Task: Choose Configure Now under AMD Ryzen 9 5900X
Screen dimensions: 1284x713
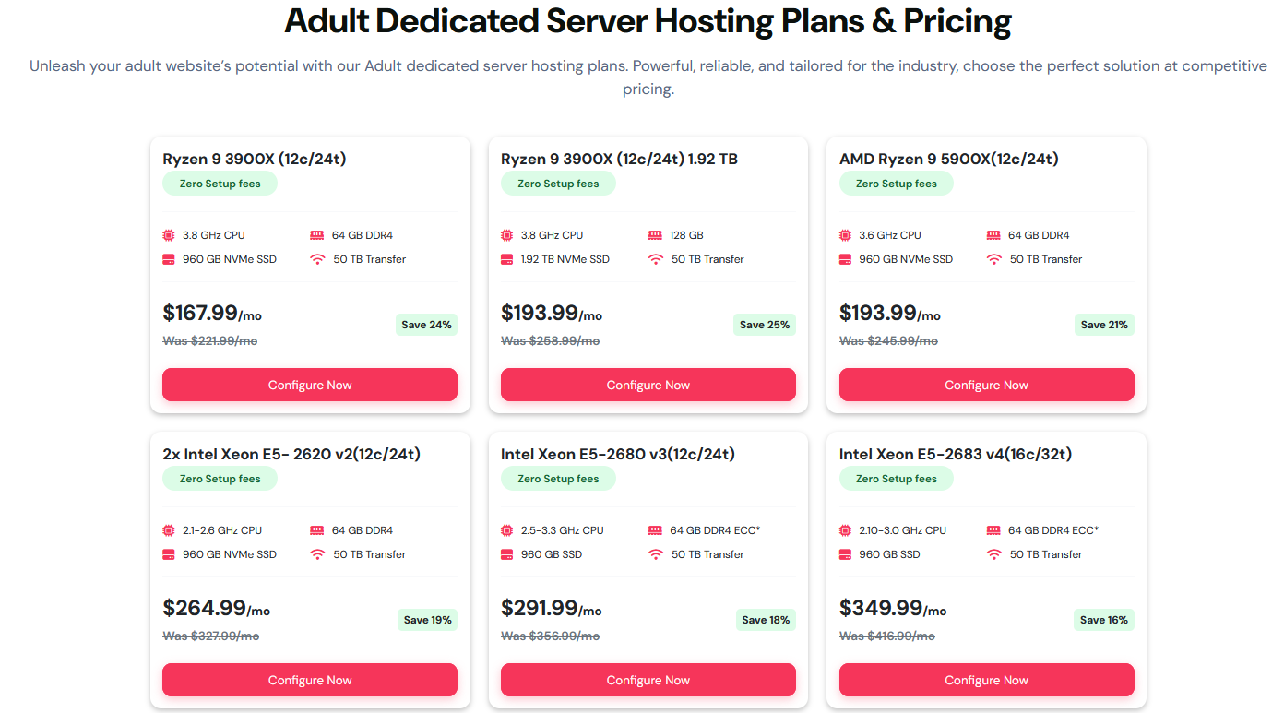Action: 987,385
